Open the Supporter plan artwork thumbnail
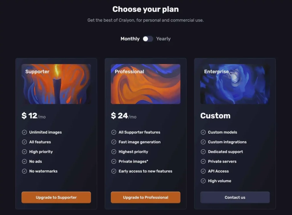This screenshot has height=215, width=292. pos(56,84)
